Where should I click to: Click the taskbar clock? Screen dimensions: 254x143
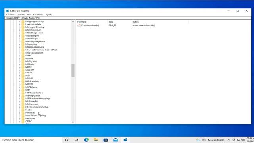250,140
